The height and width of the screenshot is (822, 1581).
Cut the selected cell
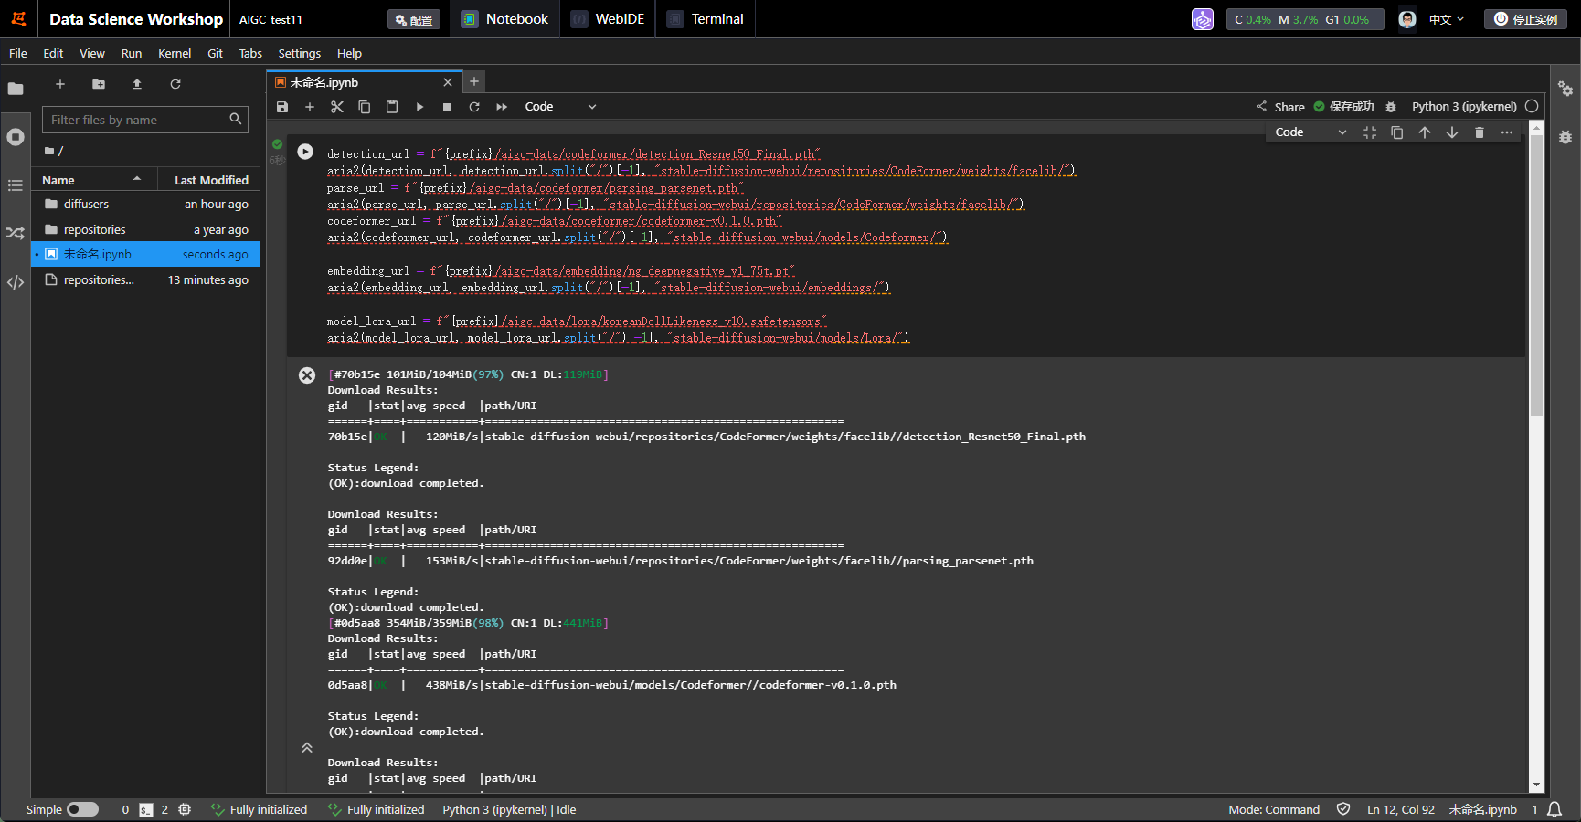(x=337, y=107)
